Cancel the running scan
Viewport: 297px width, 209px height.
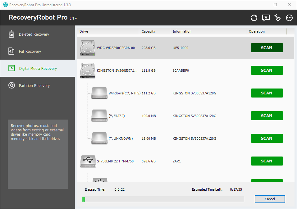tap(270, 199)
